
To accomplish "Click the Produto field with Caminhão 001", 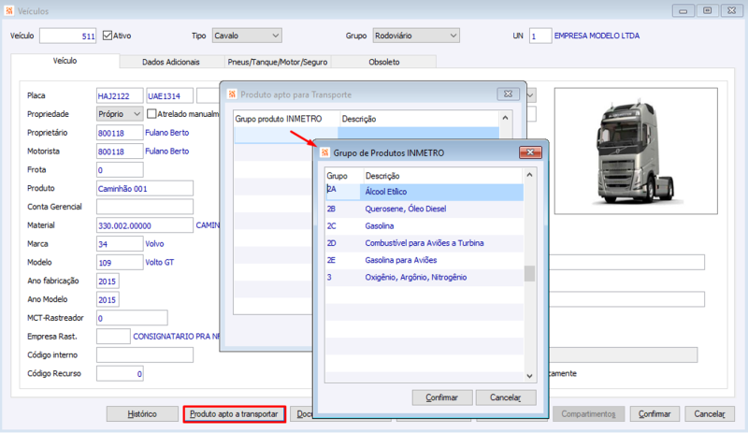I will pos(145,188).
